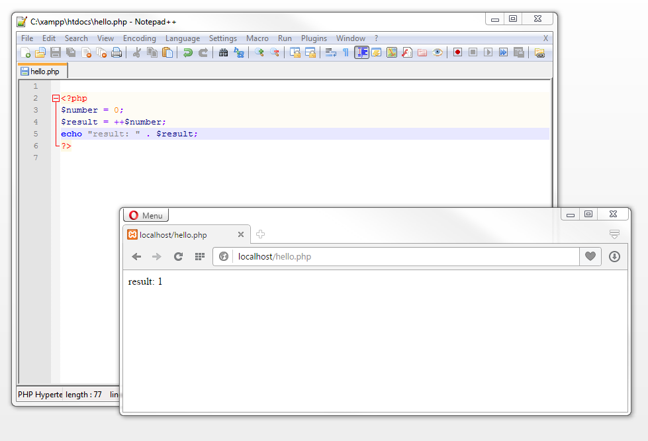Open Opera's Speed Dial grid icon
This screenshot has width=648, height=441.
pos(199,257)
